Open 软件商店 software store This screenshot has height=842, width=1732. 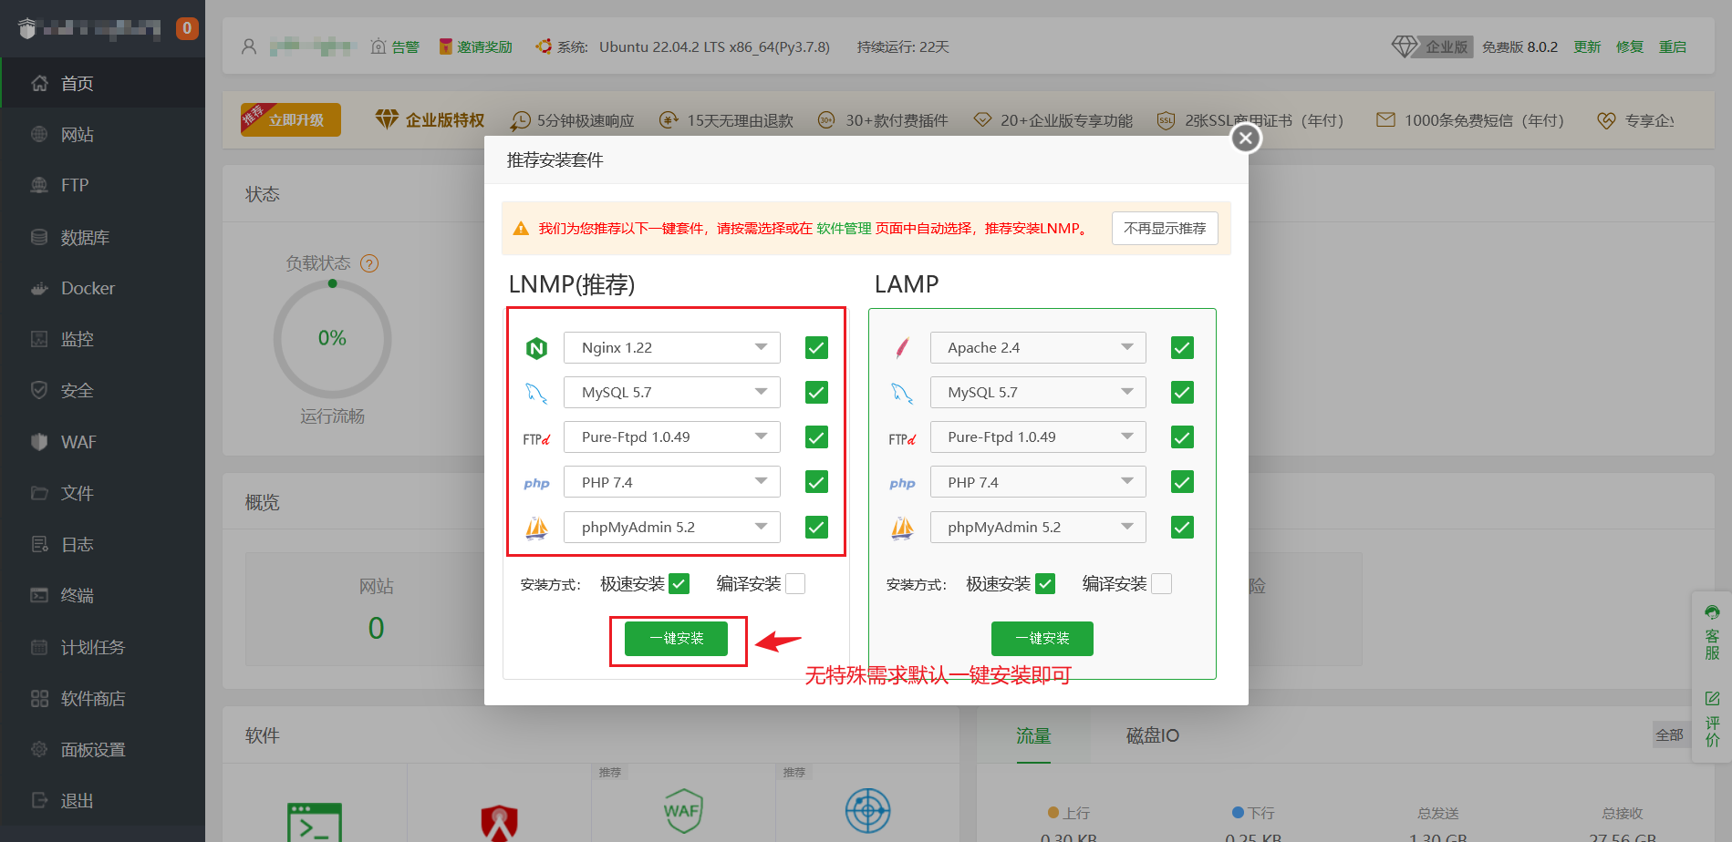click(102, 698)
